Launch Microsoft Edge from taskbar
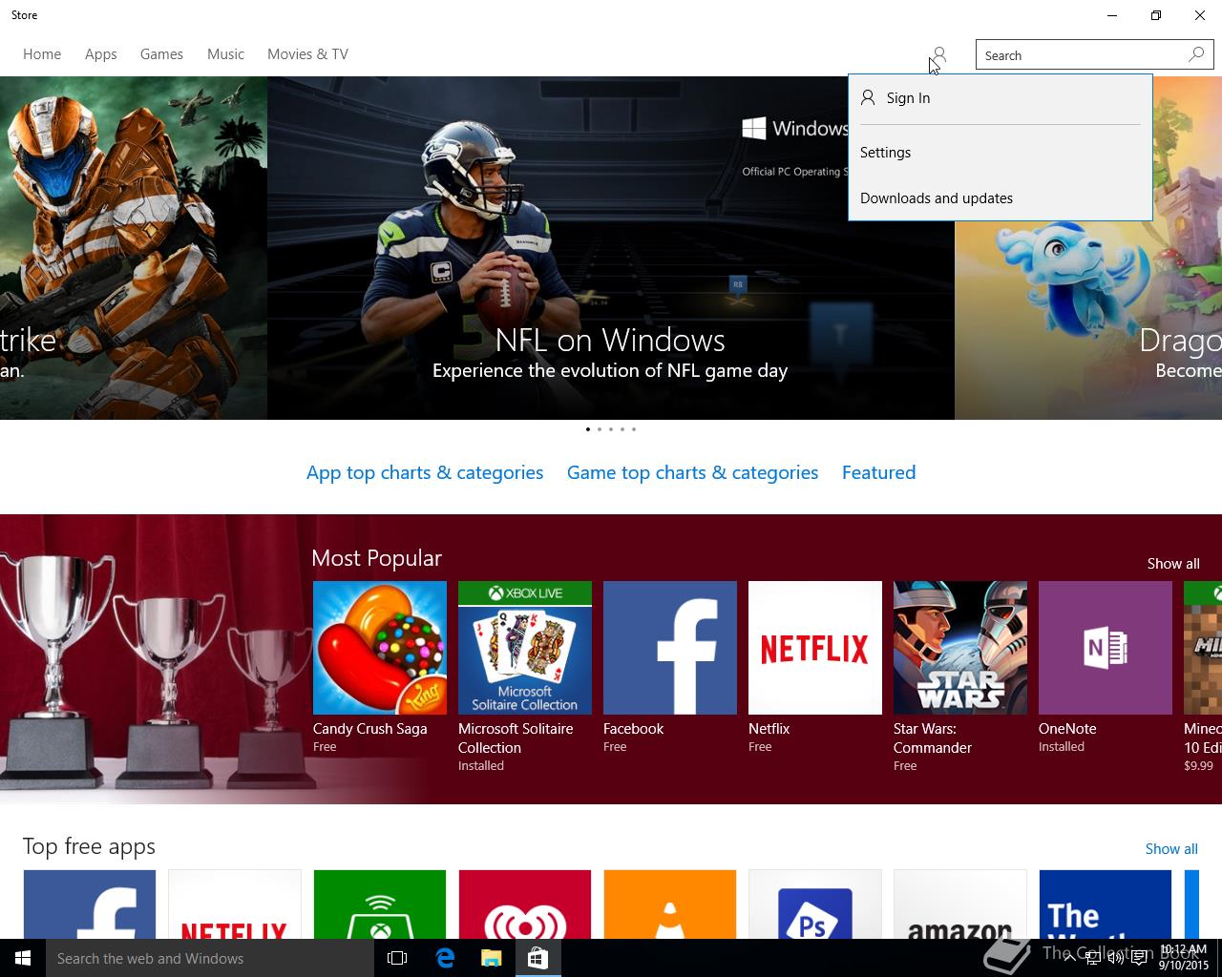The image size is (1222, 977). pyautogui.click(x=445, y=958)
